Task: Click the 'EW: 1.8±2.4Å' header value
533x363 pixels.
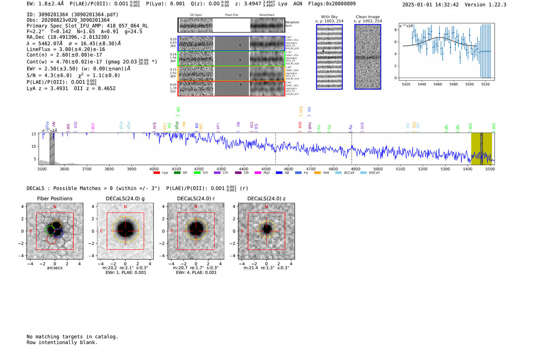Action: pyautogui.click(x=45, y=4)
